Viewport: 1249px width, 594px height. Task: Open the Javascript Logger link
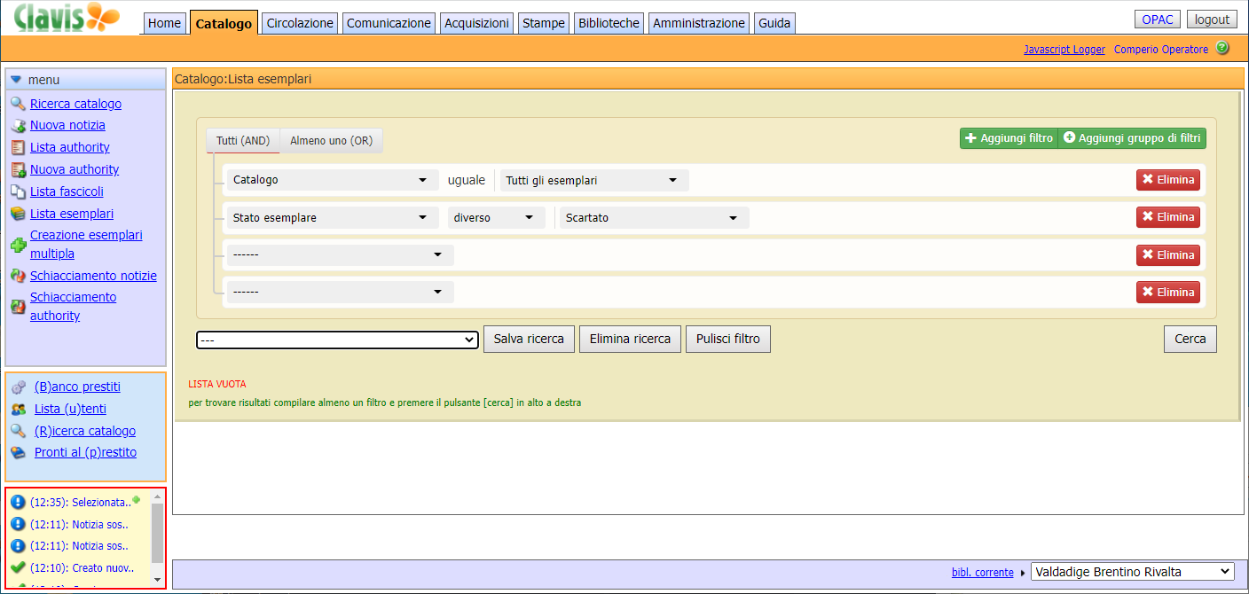click(1064, 50)
